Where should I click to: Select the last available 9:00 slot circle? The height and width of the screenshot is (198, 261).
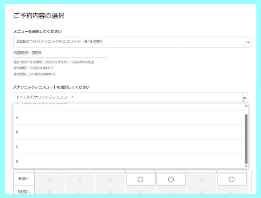point(231,179)
